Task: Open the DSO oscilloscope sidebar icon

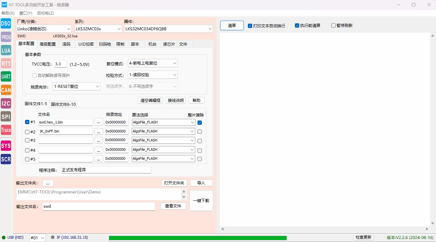Action: [6, 23]
